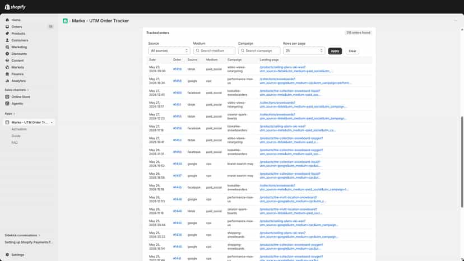Screen dimensions: 464x261
Task: Click the Apply button
Action: 335,51
